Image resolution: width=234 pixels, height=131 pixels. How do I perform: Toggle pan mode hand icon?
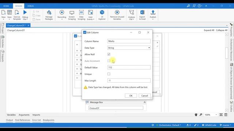point(196,115)
